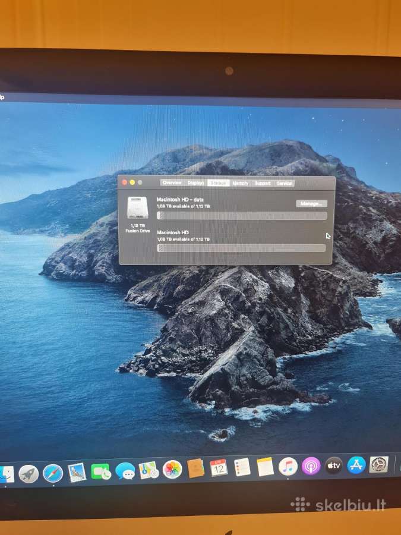
Task: Open Launchpad from the Dock
Action: pyautogui.click(x=29, y=474)
